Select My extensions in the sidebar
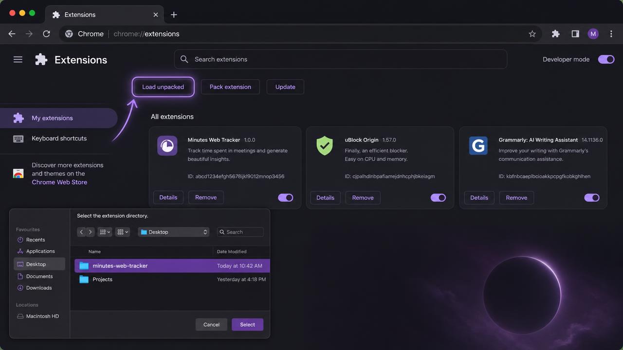Viewport: 623px width, 350px height. tap(59, 118)
